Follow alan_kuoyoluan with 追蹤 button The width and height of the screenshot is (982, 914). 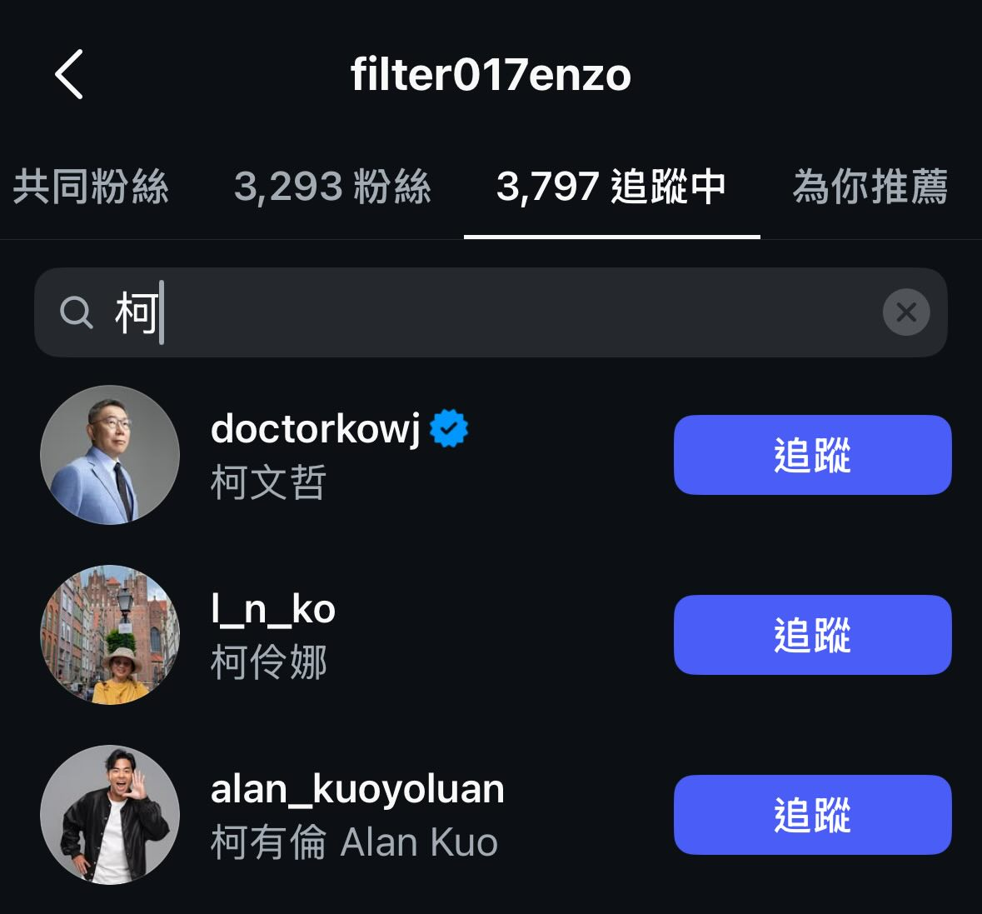812,814
